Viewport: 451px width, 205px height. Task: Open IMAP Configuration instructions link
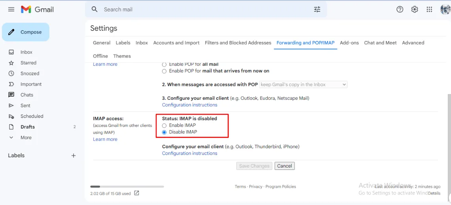[190, 153]
